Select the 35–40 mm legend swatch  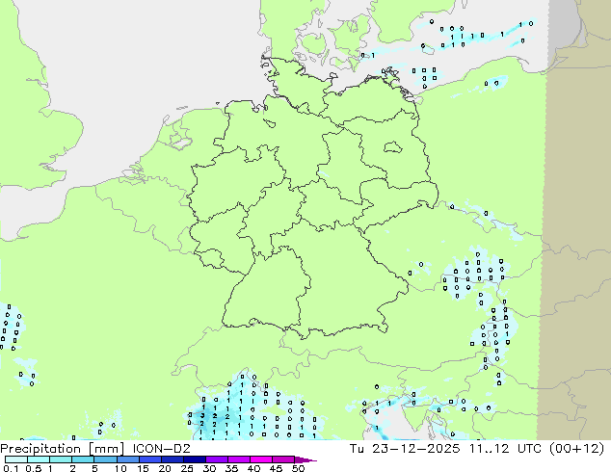[x=238, y=459]
